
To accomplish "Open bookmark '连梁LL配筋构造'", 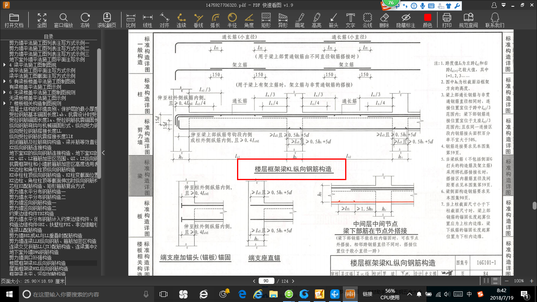I will 26,230.
